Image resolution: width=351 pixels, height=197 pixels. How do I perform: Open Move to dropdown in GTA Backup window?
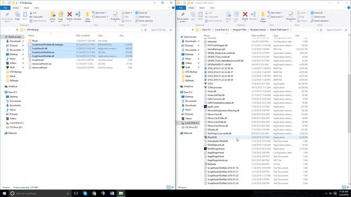53,17
